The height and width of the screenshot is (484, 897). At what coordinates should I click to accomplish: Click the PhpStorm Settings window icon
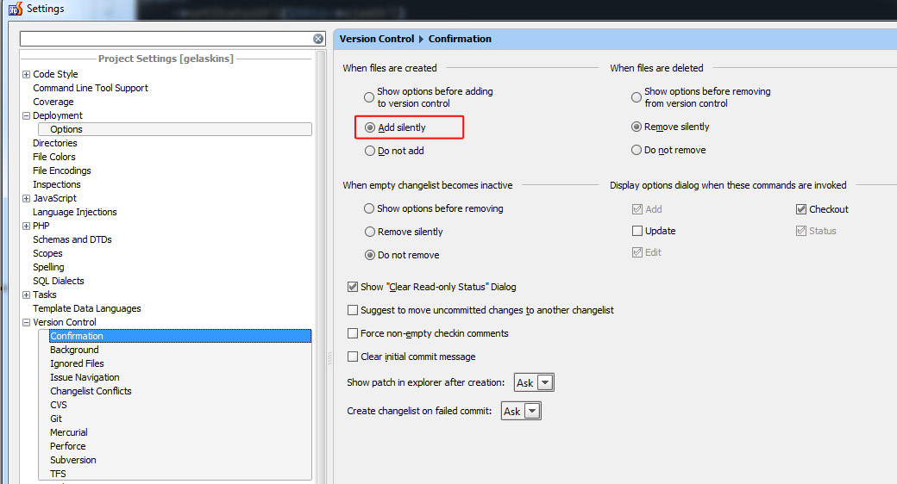point(16,9)
